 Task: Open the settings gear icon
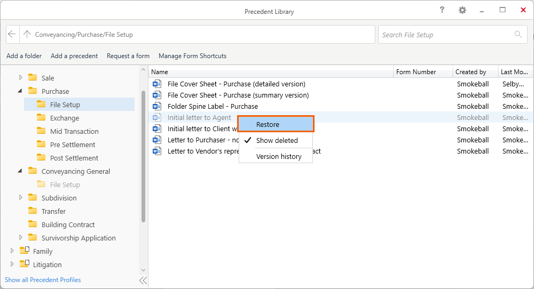[462, 10]
